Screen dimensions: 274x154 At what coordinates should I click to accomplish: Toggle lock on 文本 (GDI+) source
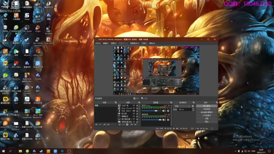click(x=137, y=111)
